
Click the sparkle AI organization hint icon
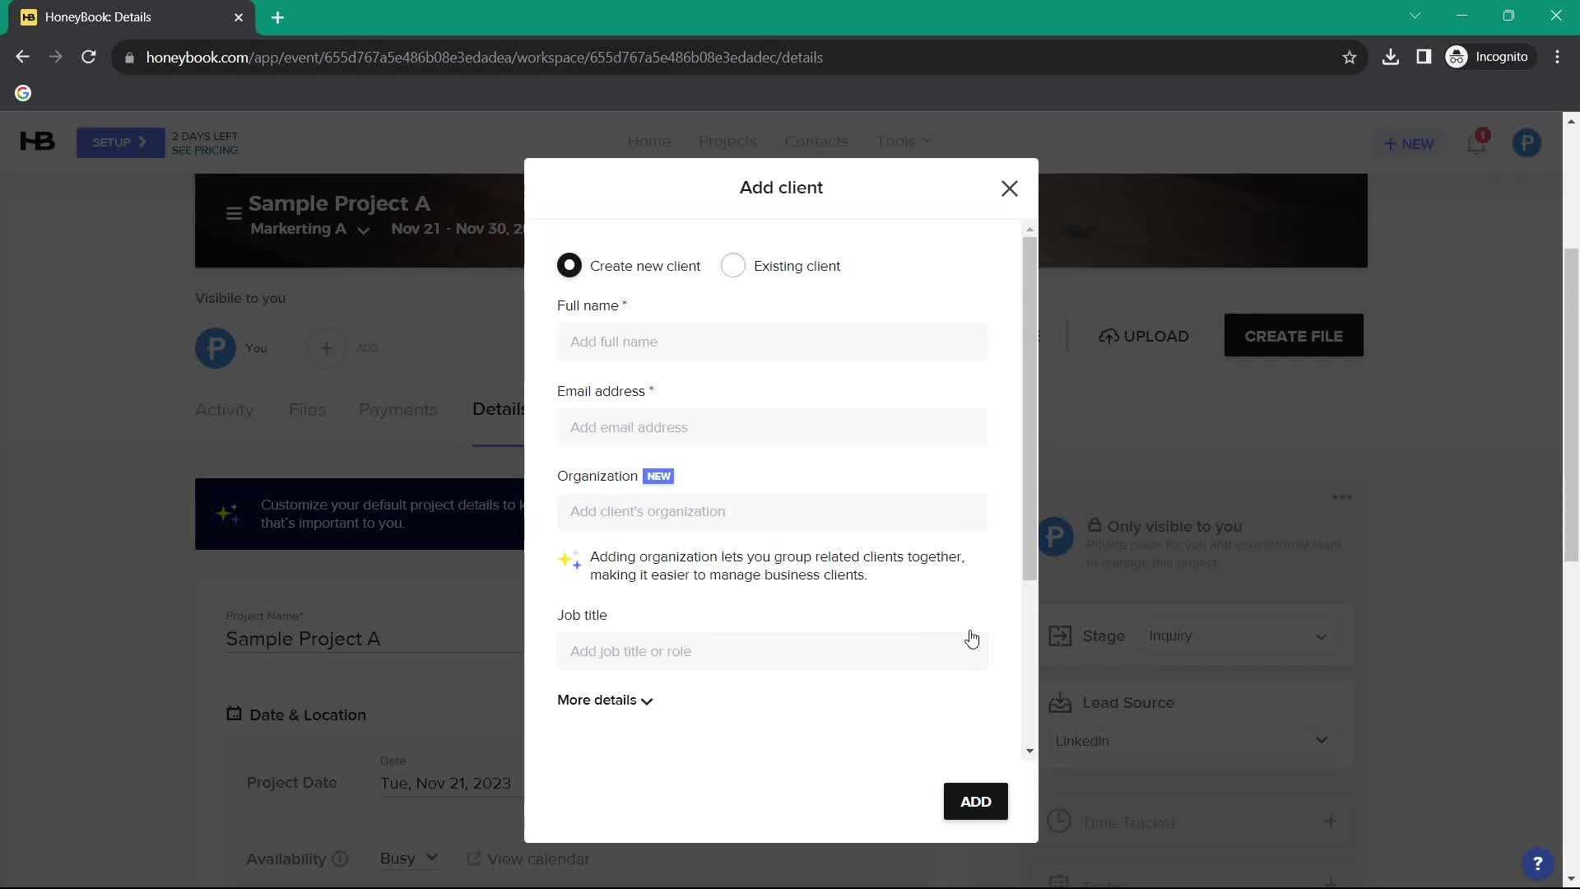coord(568,560)
